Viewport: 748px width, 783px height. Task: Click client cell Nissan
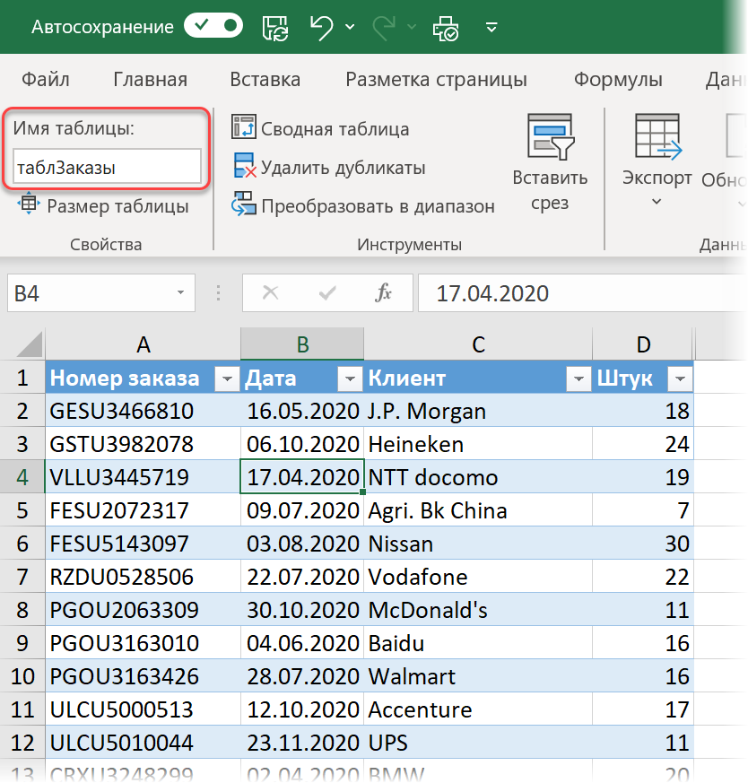[x=478, y=544]
